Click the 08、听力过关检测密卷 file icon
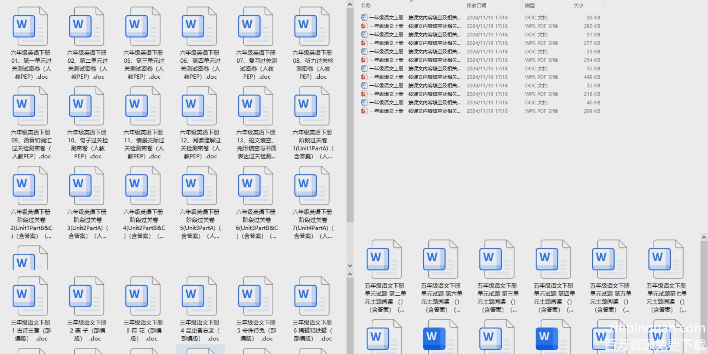Image resolution: width=708 pixels, height=354 pixels. (x=312, y=27)
